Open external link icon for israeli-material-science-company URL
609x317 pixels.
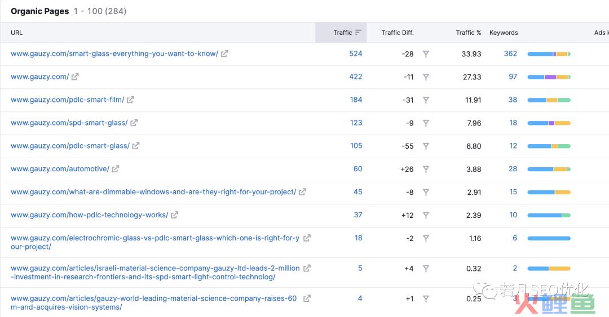click(307, 268)
